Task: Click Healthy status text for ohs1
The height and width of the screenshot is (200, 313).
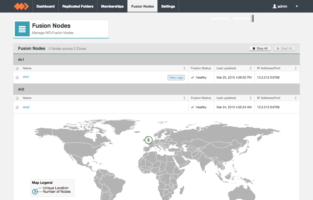Action: point(201,78)
